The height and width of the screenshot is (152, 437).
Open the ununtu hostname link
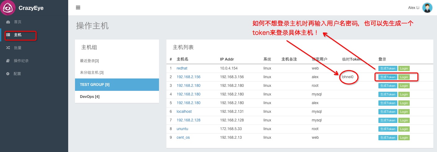pyautogui.click(x=182, y=129)
